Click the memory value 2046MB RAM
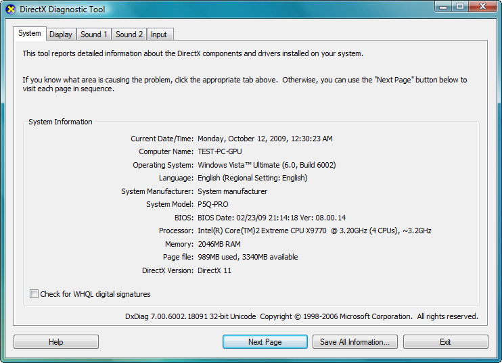The image size is (502, 363). pos(219,244)
